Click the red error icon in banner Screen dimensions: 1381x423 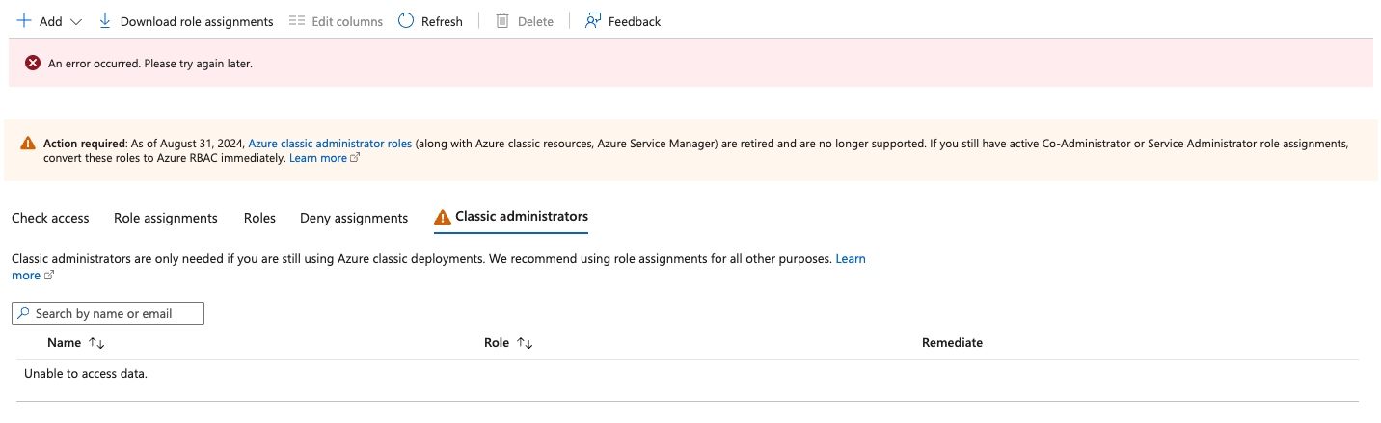click(33, 63)
